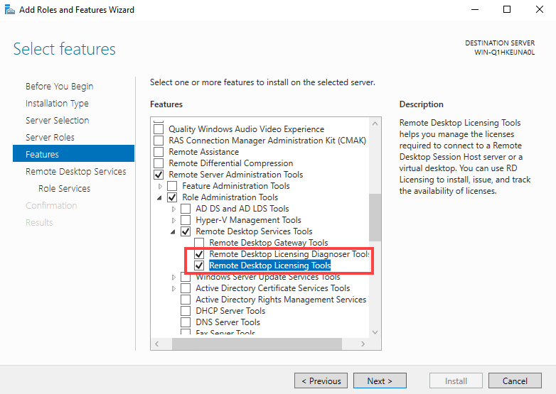
Task: Click the Previous button
Action: 321,381
